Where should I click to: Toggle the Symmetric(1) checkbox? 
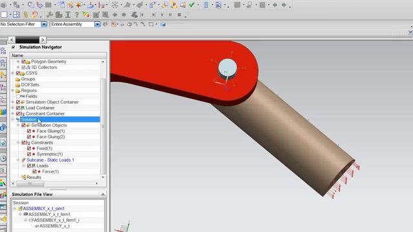tap(29, 154)
